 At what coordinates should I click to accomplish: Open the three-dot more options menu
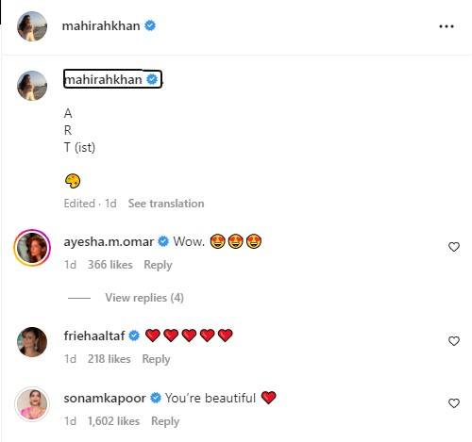447,26
